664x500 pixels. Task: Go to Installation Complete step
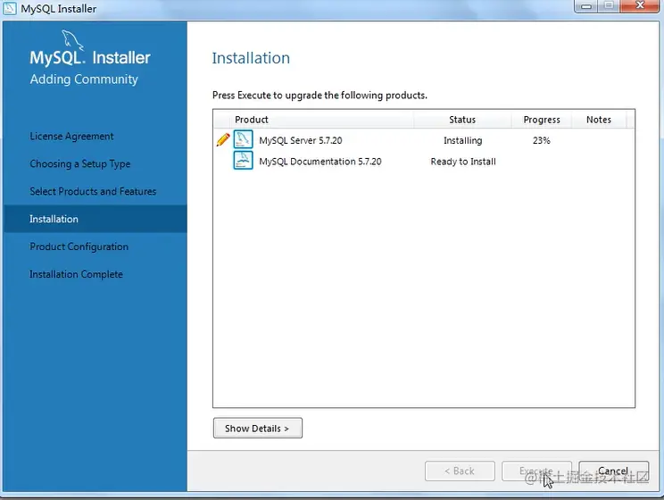click(76, 274)
